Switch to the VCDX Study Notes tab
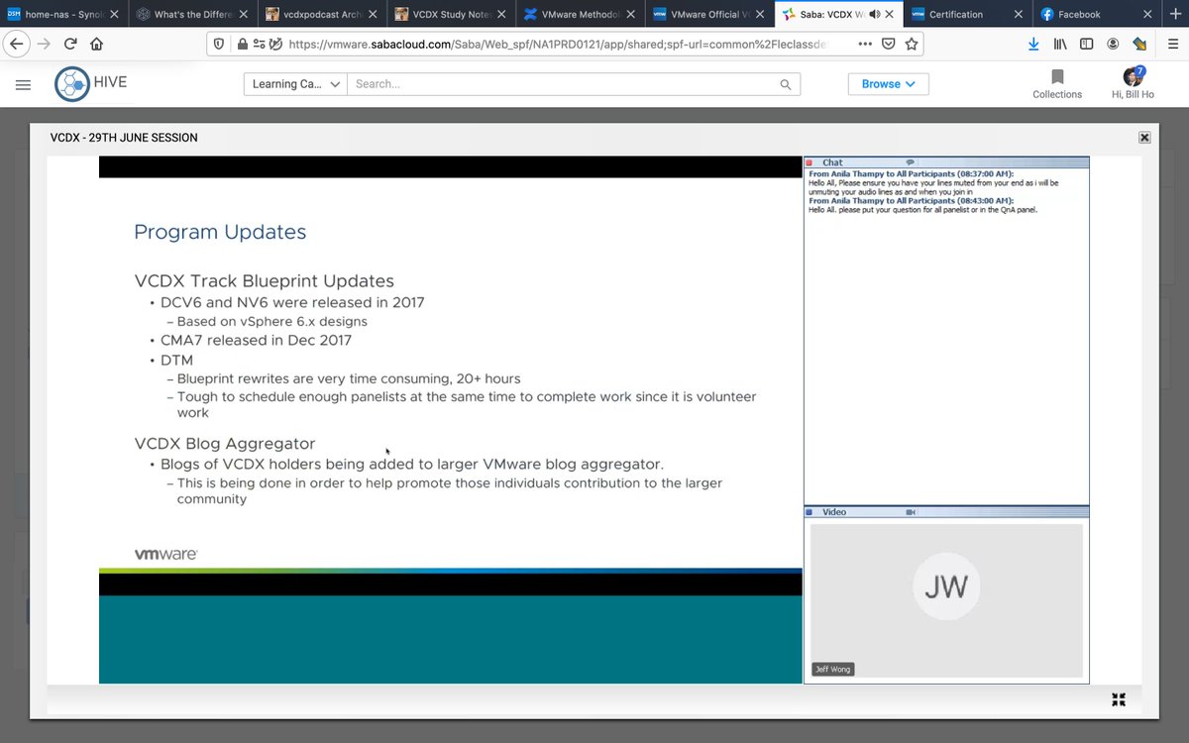 coord(451,14)
